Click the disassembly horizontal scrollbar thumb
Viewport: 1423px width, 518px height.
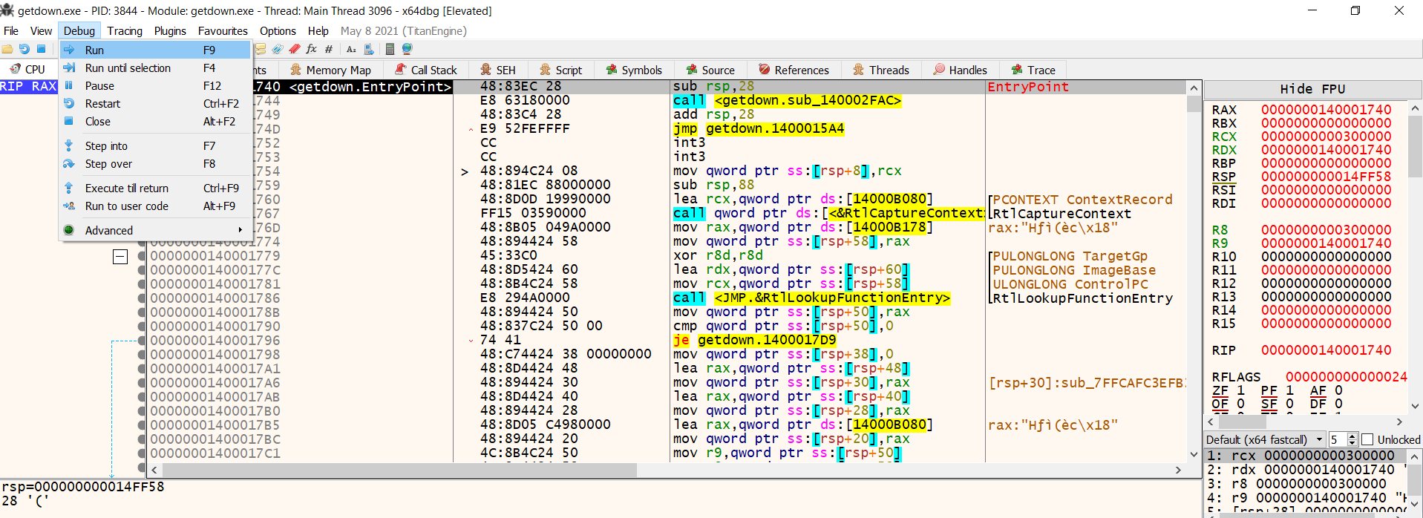click(399, 470)
